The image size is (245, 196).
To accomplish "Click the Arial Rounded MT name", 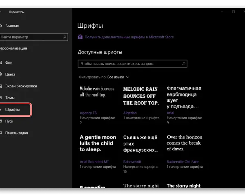I will 94,162.
